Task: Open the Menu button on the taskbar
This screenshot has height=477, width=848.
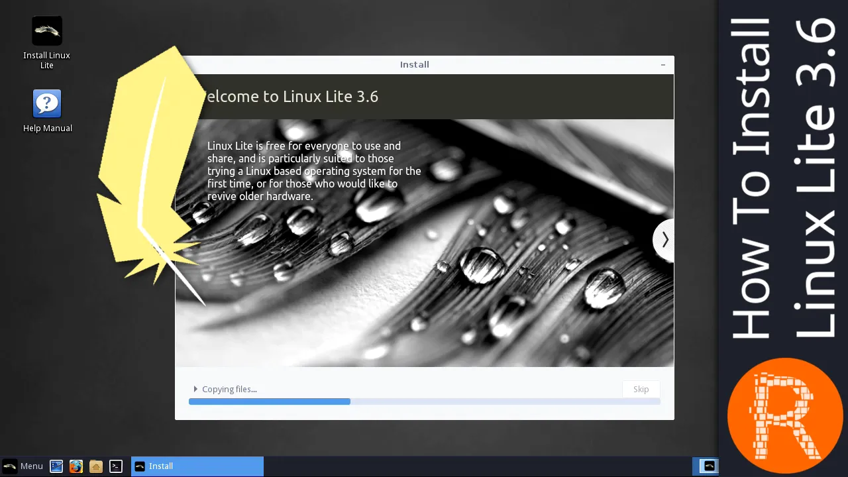Action: tap(23, 466)
